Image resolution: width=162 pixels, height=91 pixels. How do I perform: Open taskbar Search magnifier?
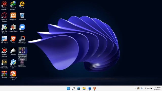[x=74, y=88]
